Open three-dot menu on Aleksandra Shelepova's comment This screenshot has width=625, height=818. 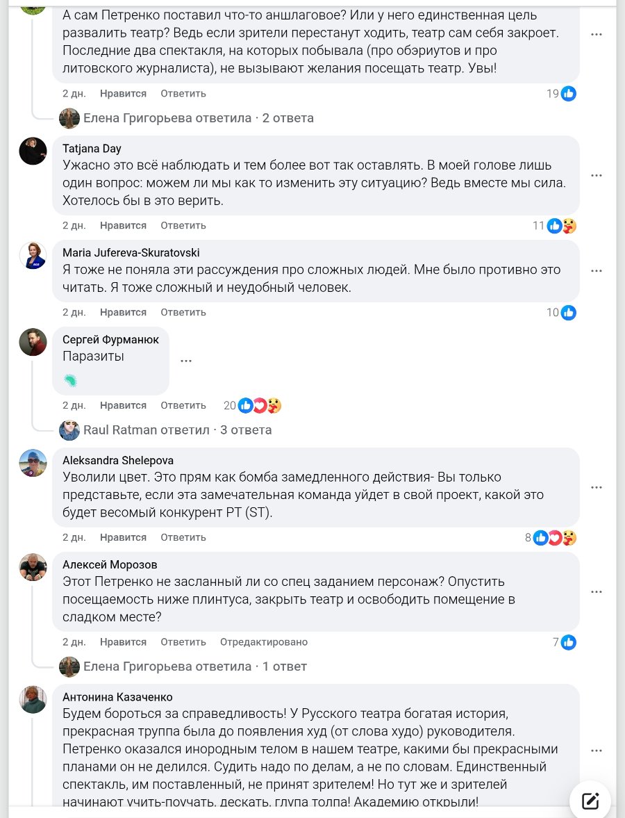[x=596, y=487]
